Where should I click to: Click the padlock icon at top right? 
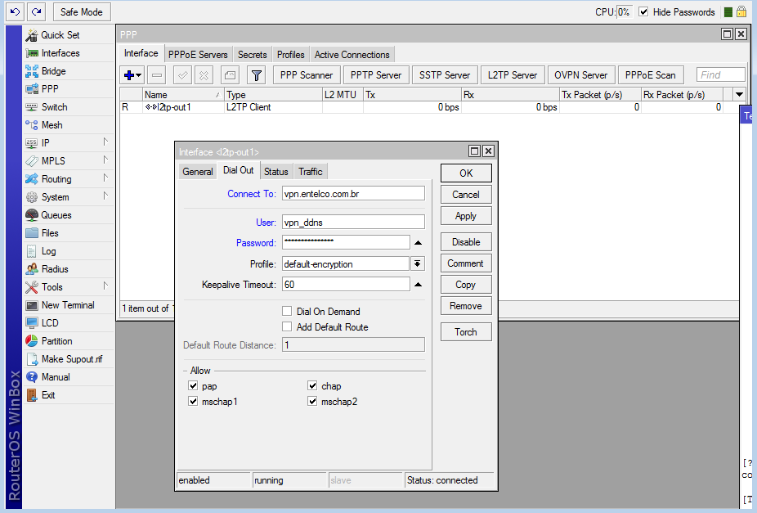coord(741,12)
